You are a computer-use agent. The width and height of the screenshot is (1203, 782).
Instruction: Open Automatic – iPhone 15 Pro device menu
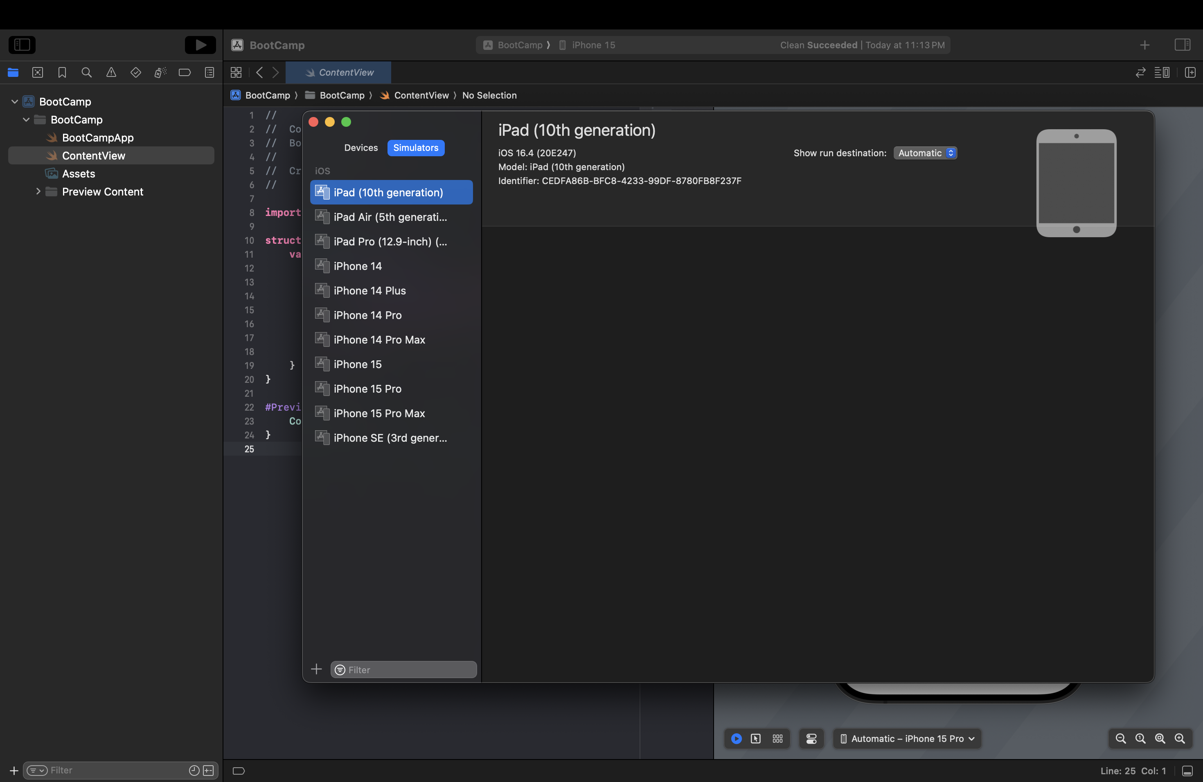click(907, 739)
